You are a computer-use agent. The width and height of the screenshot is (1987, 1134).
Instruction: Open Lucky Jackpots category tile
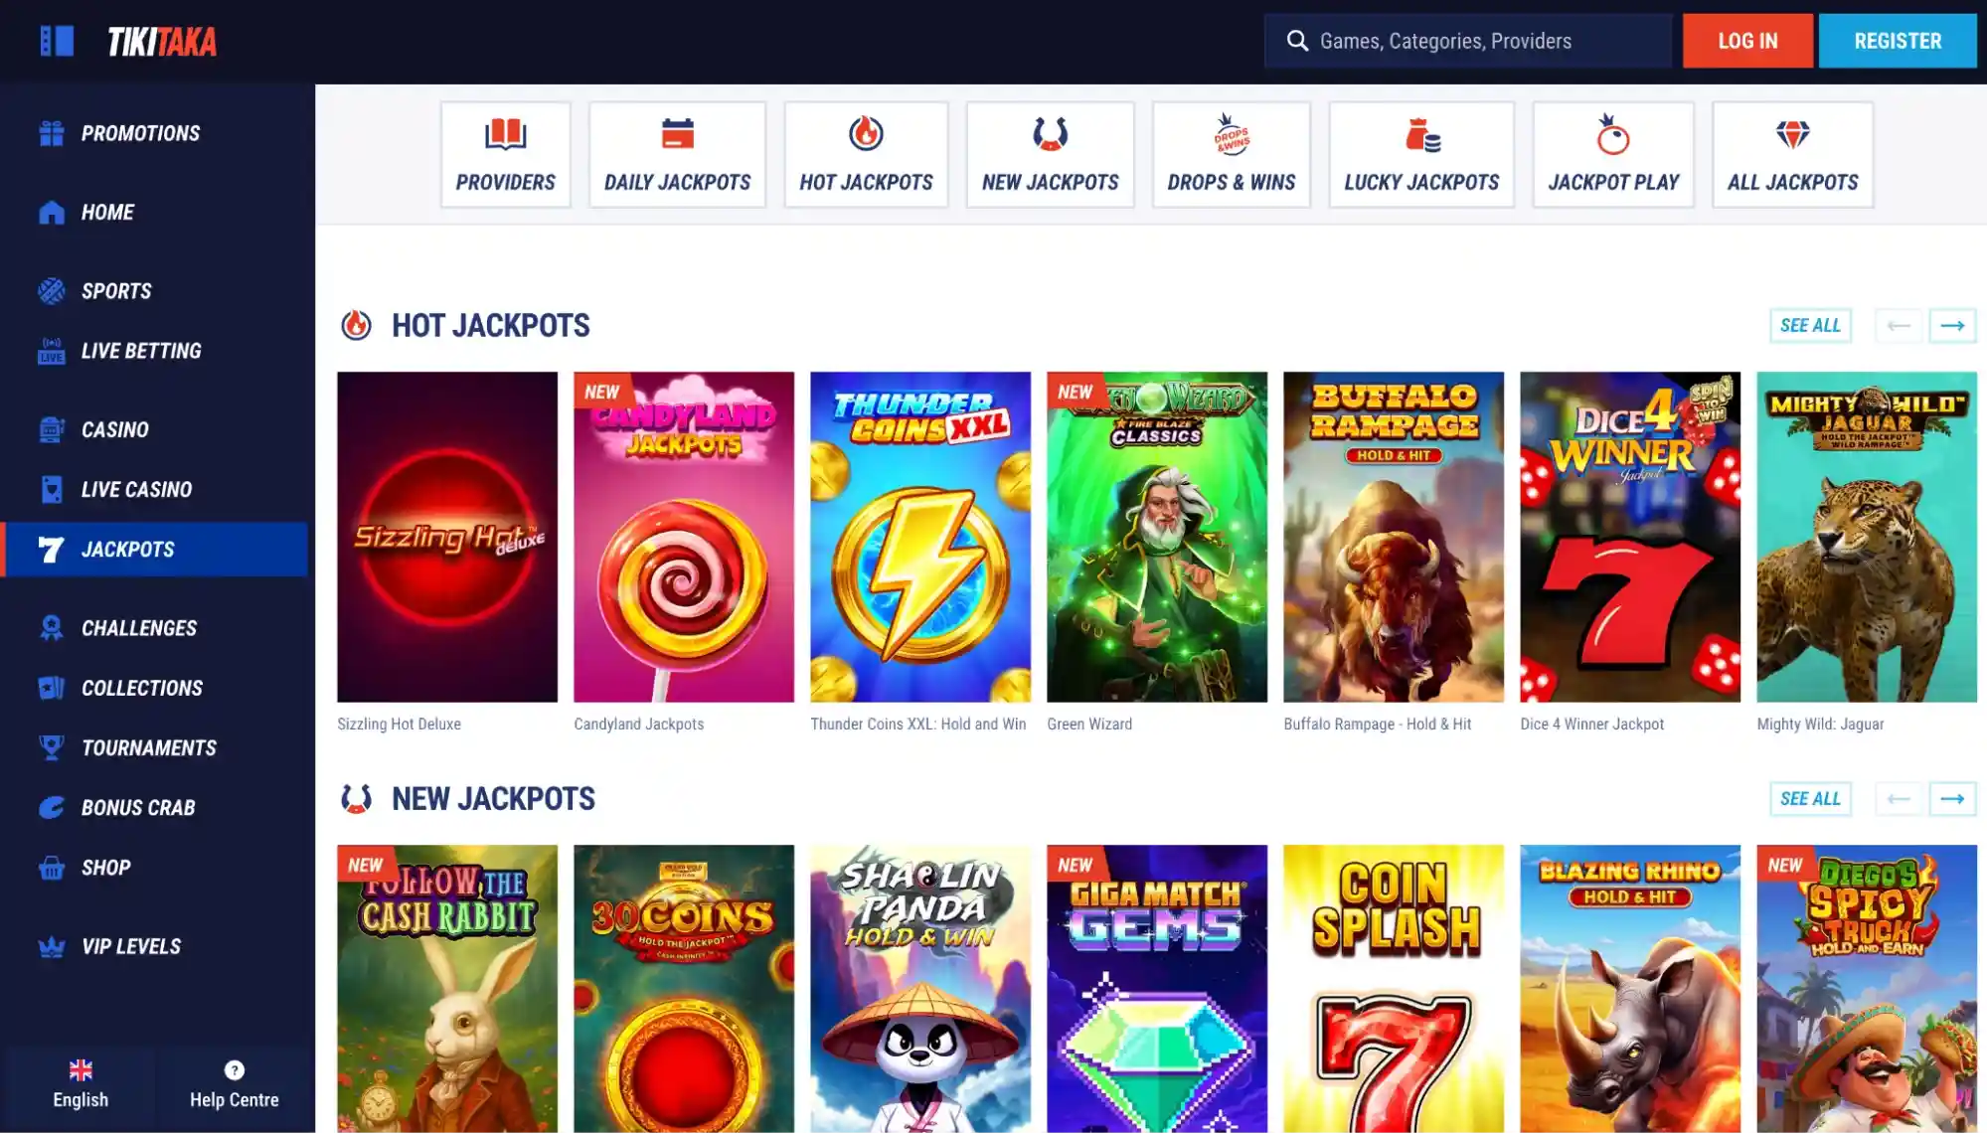pos(1421,155)
